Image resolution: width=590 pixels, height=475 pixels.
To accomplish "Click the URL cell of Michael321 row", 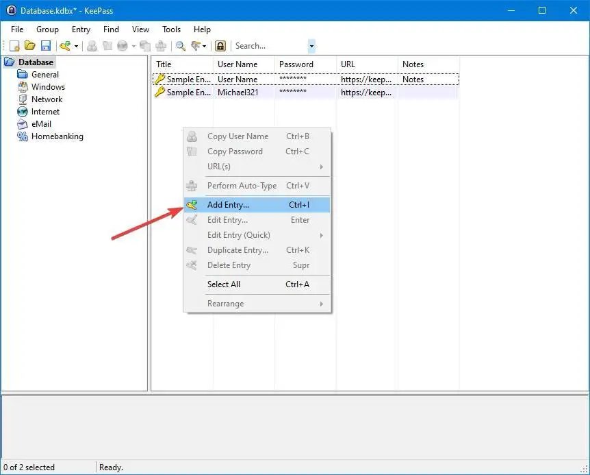I will click(x=366, y=93).
